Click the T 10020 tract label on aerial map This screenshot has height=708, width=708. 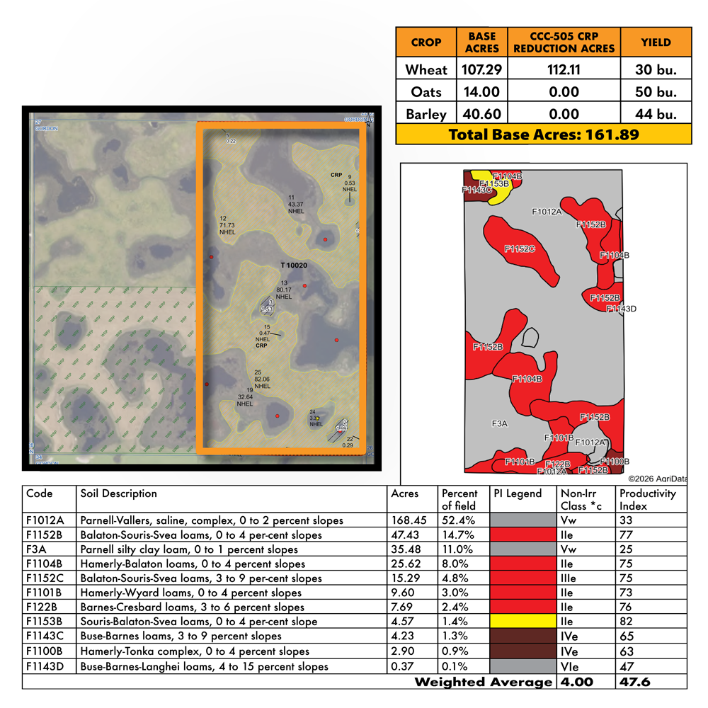point(294,265)
